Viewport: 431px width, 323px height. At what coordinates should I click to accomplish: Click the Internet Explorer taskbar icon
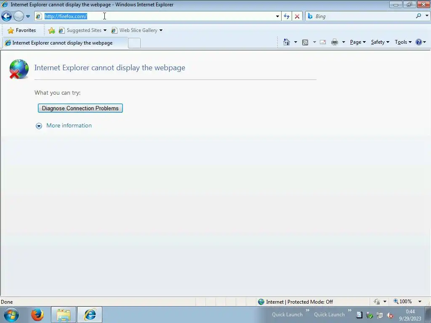90,315
